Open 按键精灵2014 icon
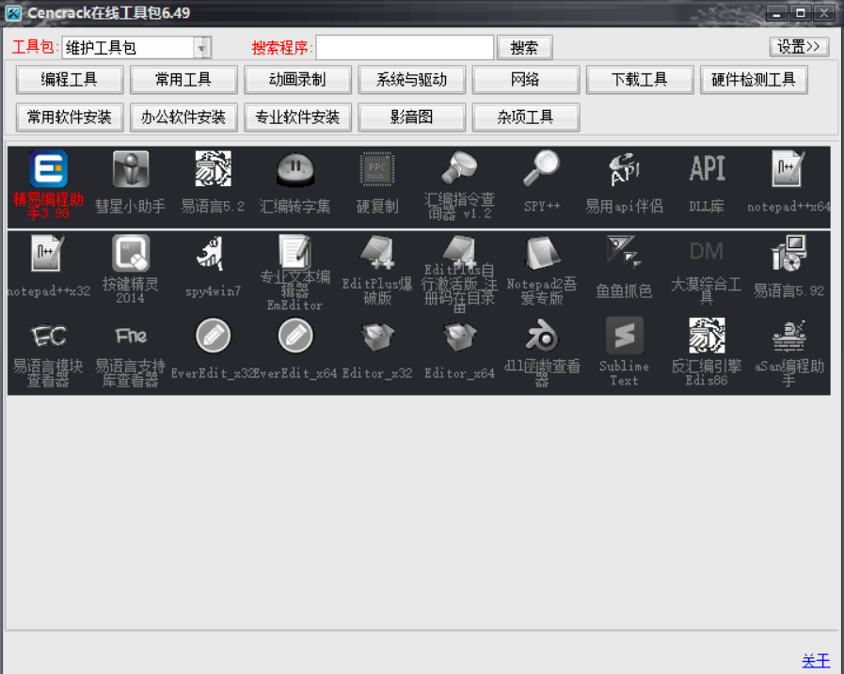This screenshot has height=674, width=844. [131, 253]
